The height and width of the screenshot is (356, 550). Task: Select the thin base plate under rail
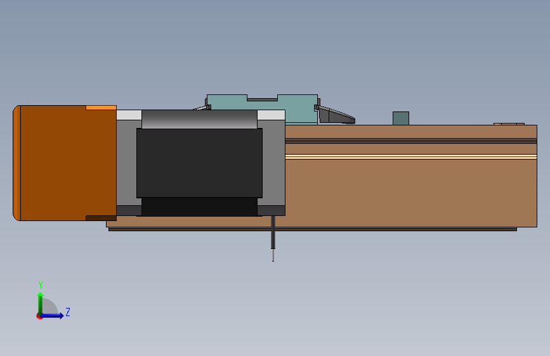(x=313, y=229)
